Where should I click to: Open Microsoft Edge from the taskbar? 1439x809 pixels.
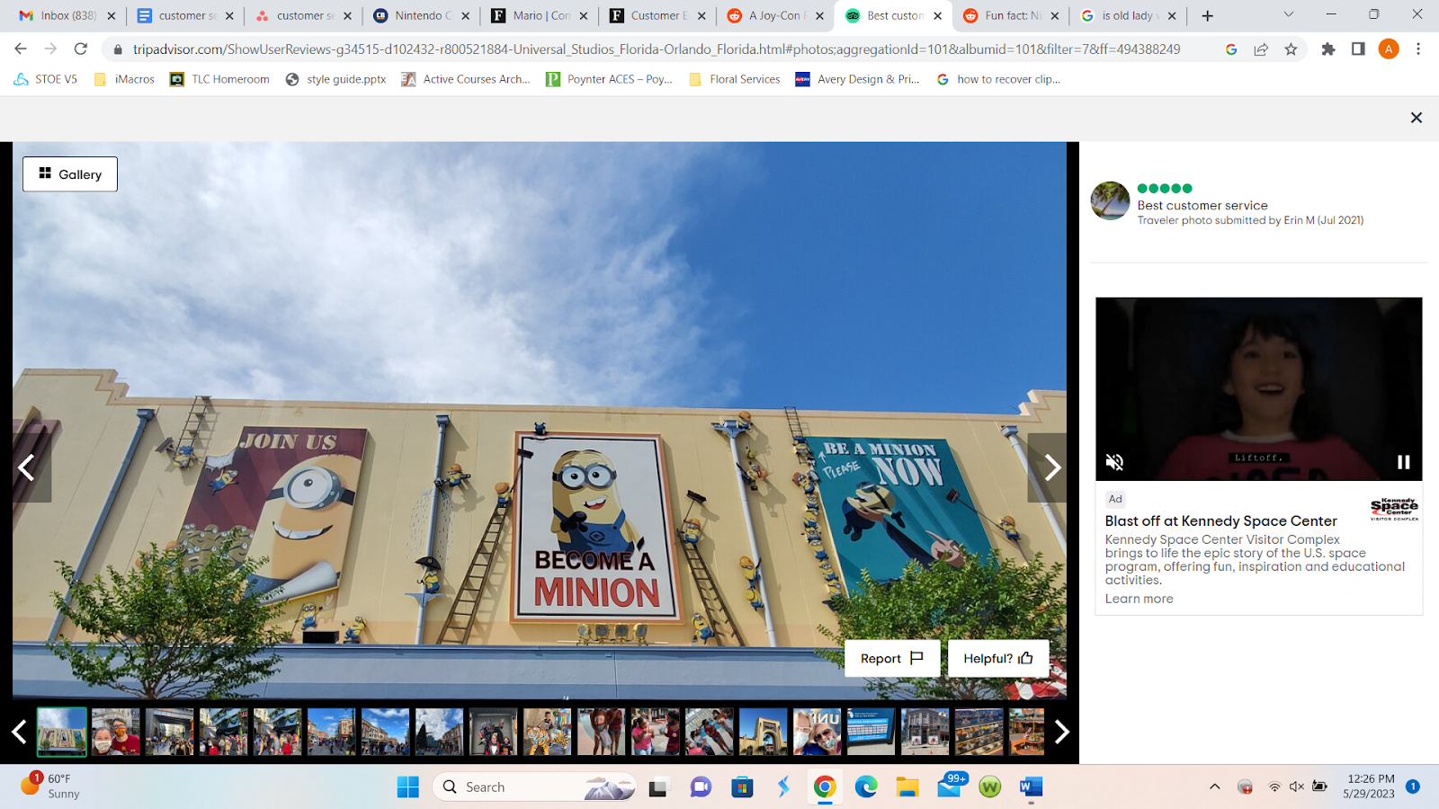tap(866, 787)
